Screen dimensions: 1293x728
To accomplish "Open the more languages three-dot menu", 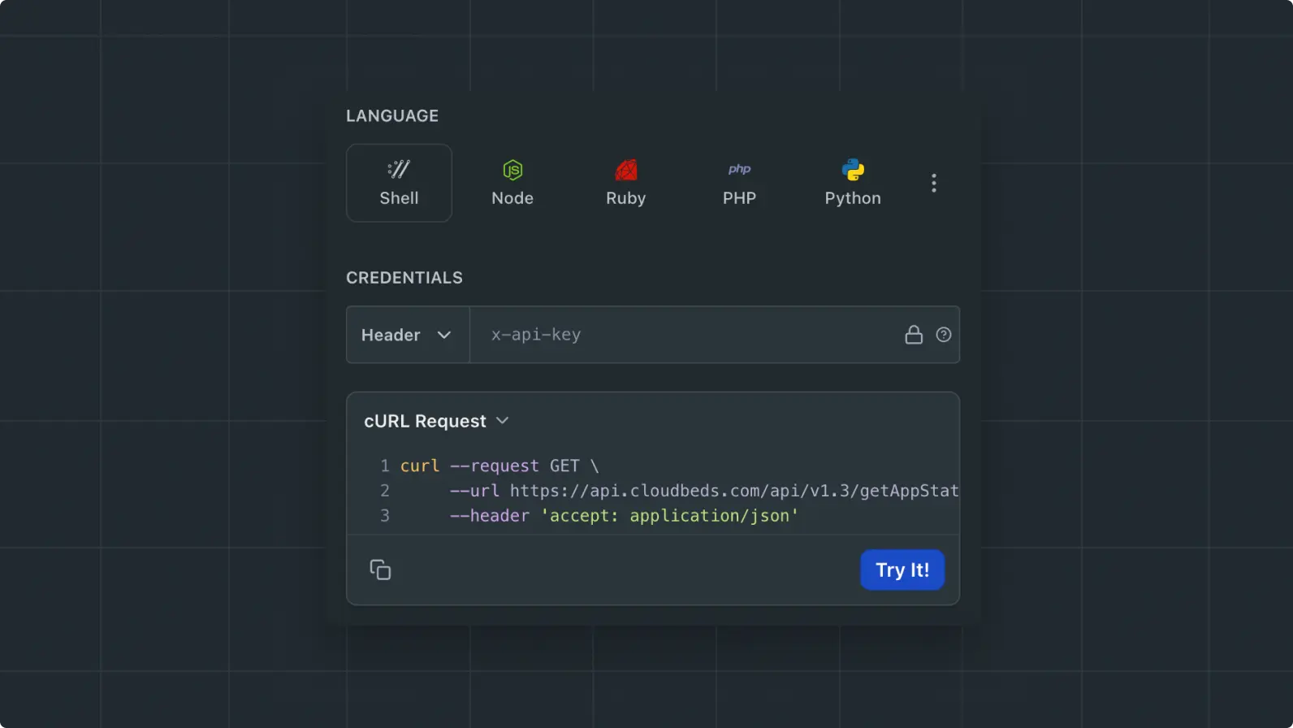I will pos(933,183).
